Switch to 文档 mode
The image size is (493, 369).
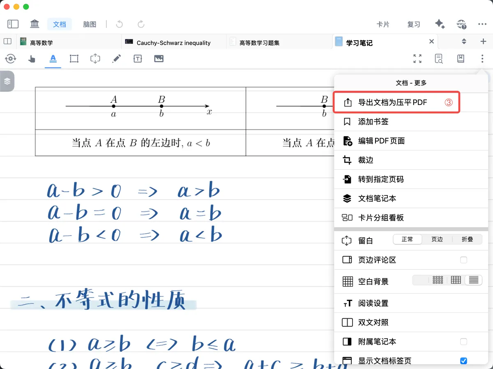60,24
